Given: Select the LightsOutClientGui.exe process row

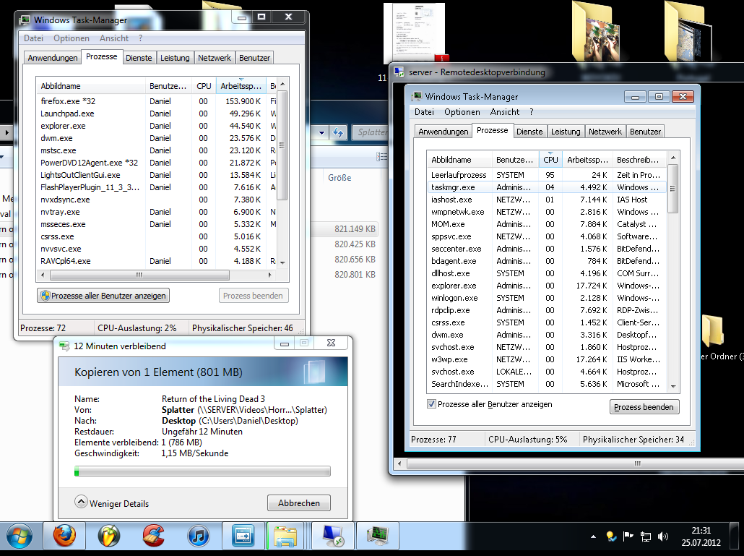Looking at the screenshot, I should point(157,175).
